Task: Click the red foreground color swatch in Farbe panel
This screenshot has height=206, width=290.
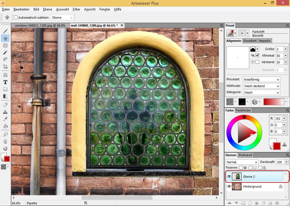Action: 276,146
